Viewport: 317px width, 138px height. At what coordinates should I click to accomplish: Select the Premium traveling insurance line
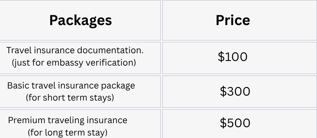[67, 120]
